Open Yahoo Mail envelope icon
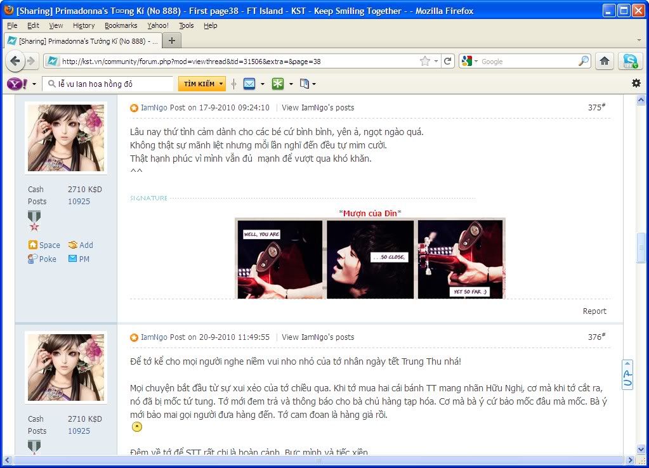649x468 pixels. [x=249, y=84]
